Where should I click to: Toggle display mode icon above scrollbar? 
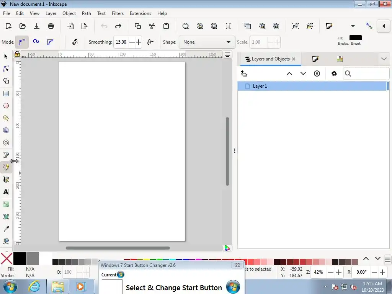pyautogui.click(x=227, y=54)
